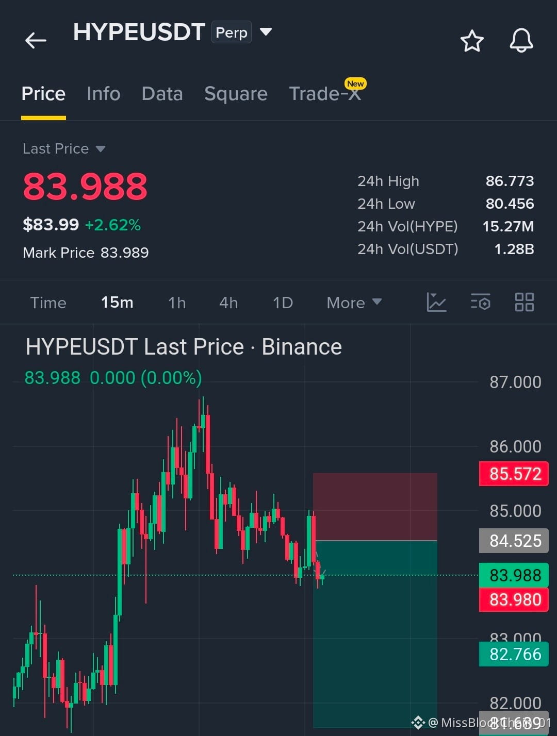This screenshot has height=736, width=557.
Task: Open the Trade-X tab
Action: point(325,94)
